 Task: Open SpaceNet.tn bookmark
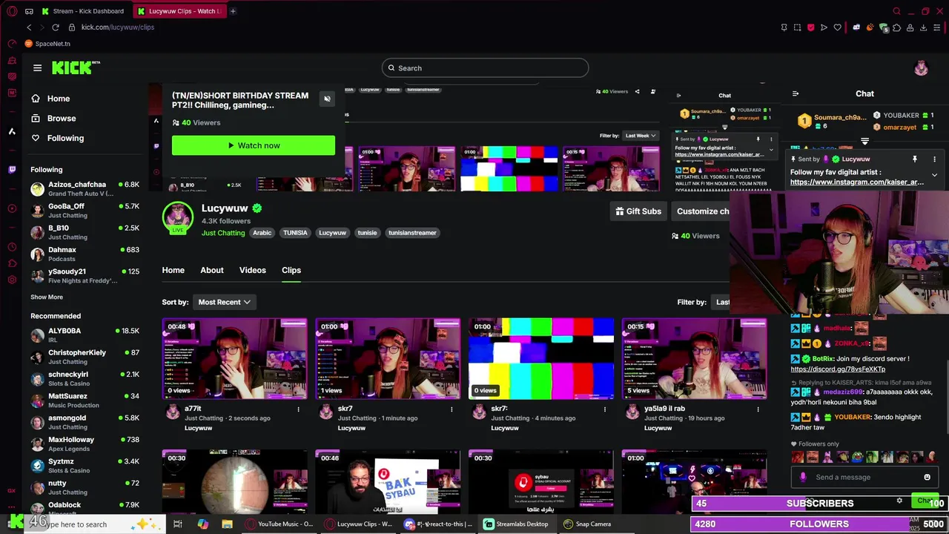click(47, 44)
